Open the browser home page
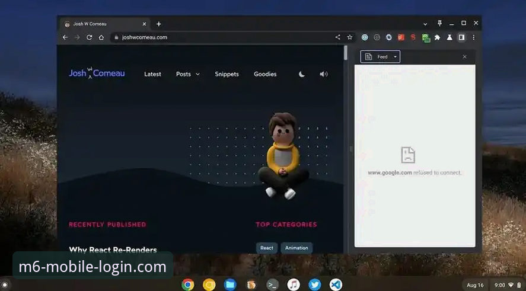Viewport: 526px width, 291px height. (x=101, y=37)
